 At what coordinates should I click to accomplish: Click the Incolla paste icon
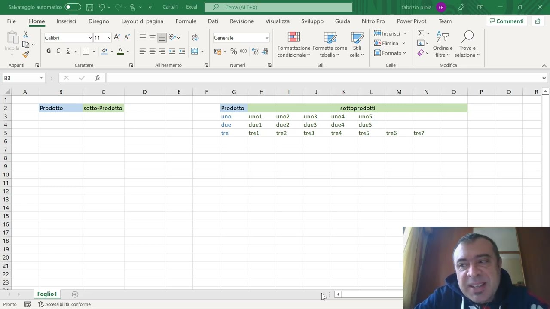click(12, 42)
